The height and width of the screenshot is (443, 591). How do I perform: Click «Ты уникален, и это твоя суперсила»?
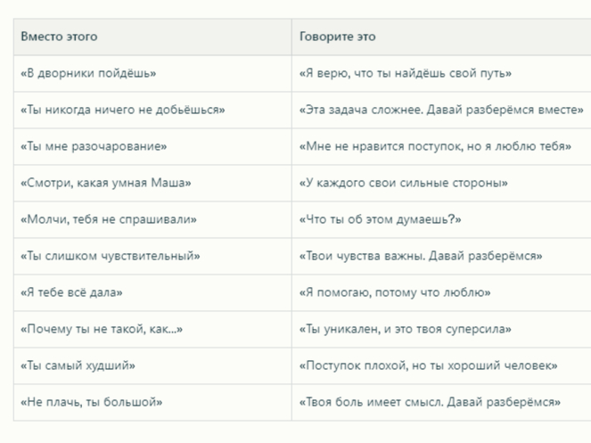(406, 329)
